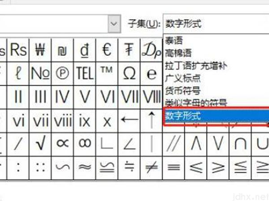Pick the divides vertical bar symbol ∣
This screenshot has width=269, height=201.
pos(152,144)
